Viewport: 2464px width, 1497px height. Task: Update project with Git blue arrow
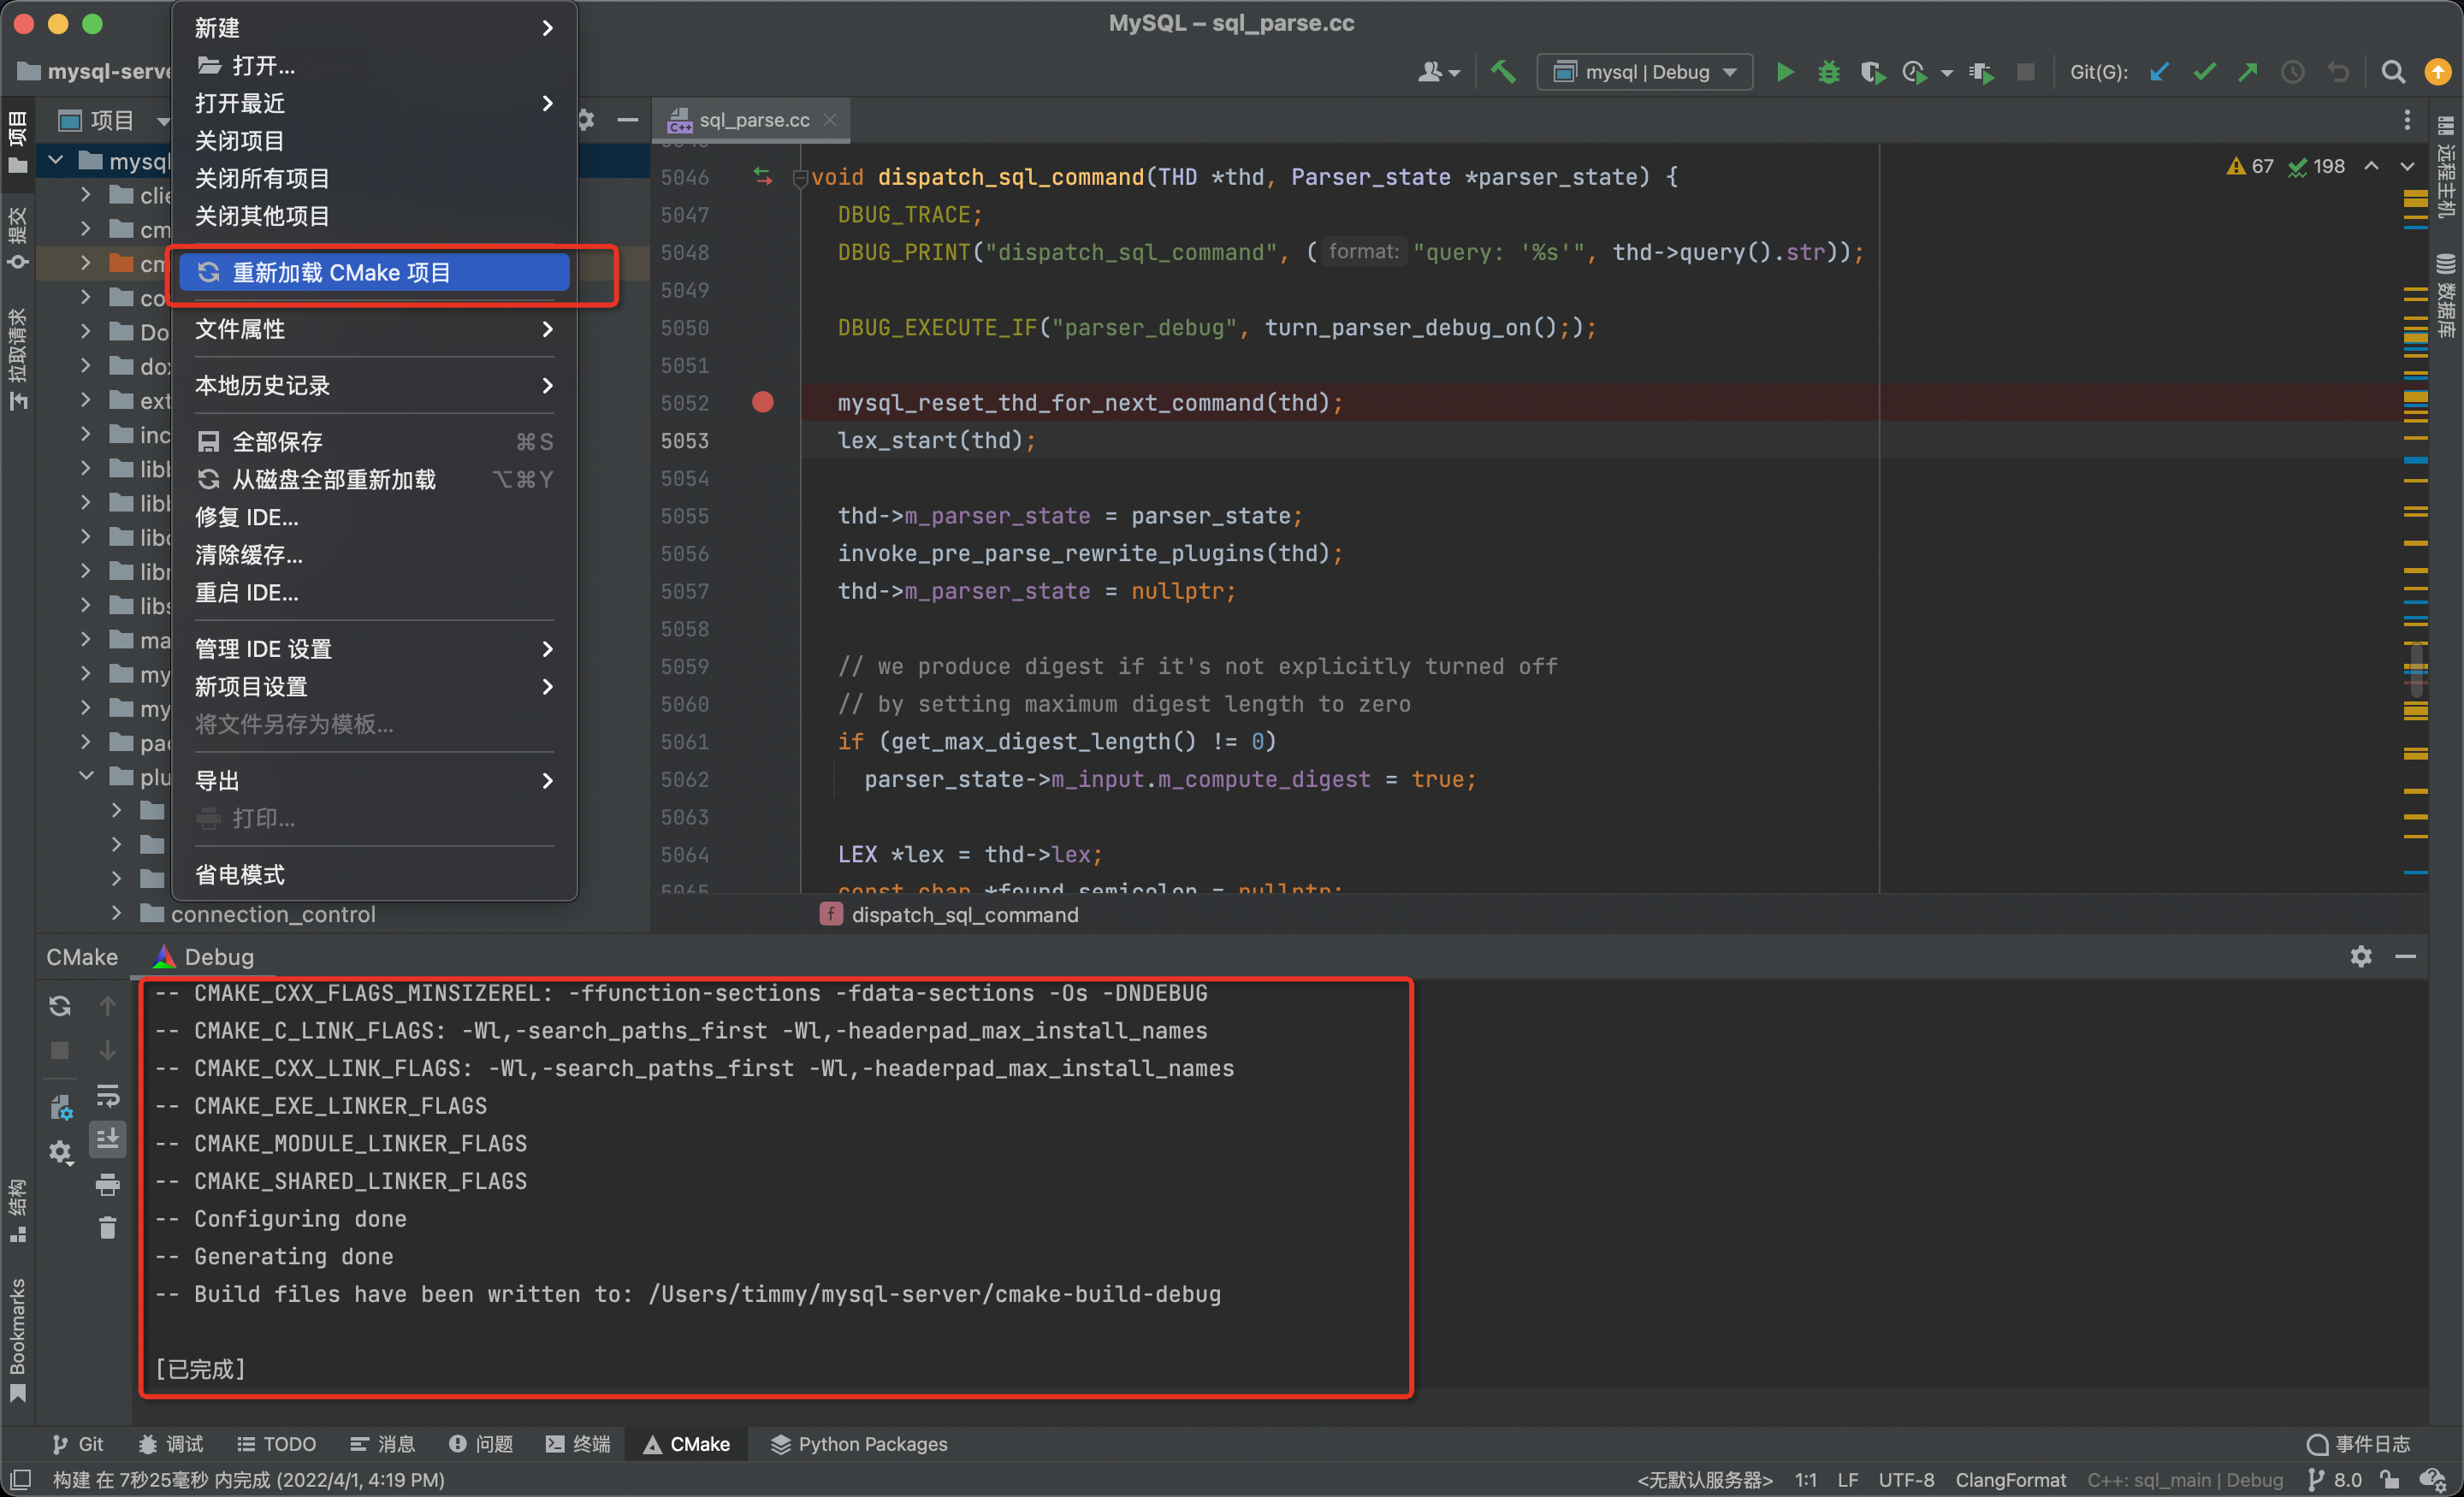click(x=2159, y=72)
